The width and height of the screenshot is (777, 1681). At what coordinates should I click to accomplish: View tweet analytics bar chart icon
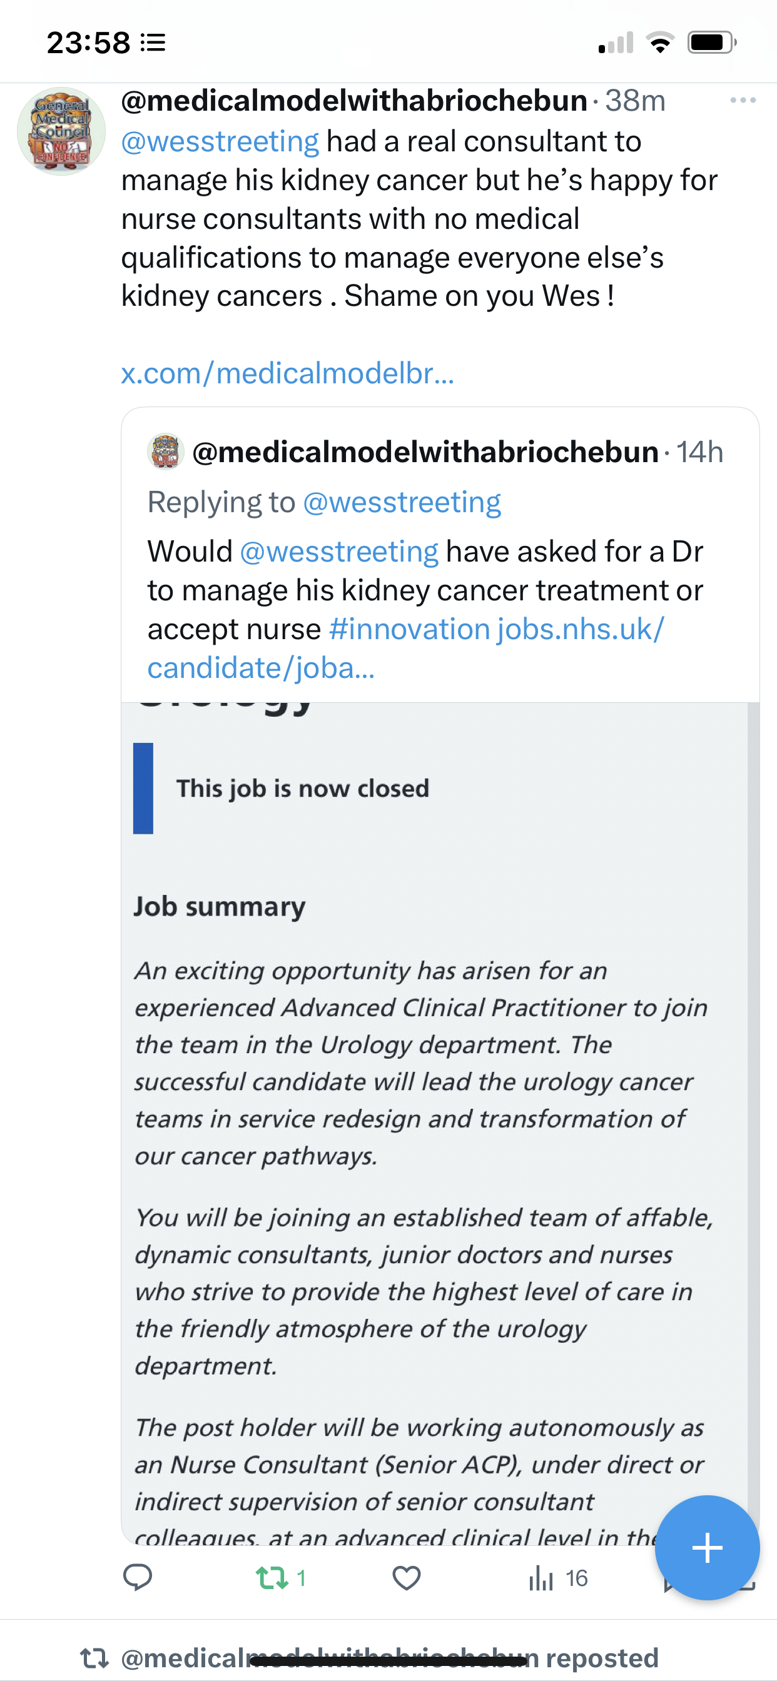pos(541,1578)
